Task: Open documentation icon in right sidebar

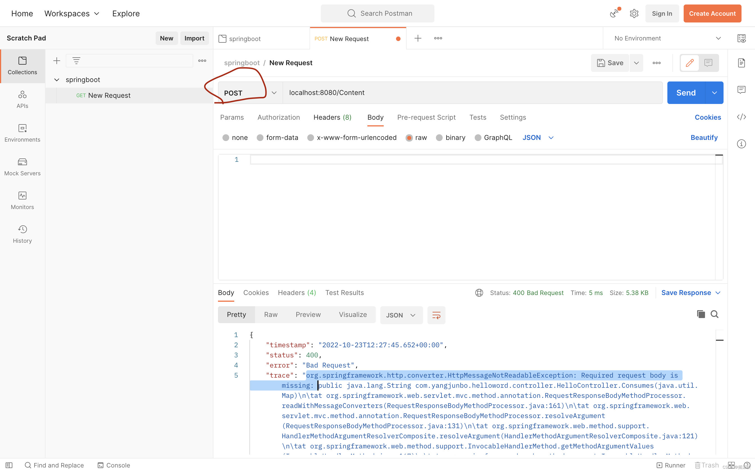Action: pos(742,63)
